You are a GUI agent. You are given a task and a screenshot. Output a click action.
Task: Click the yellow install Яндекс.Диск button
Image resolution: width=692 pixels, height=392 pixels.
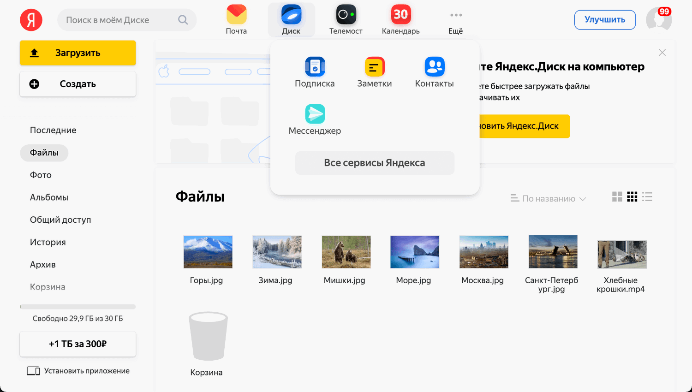(x=525, y=126)
